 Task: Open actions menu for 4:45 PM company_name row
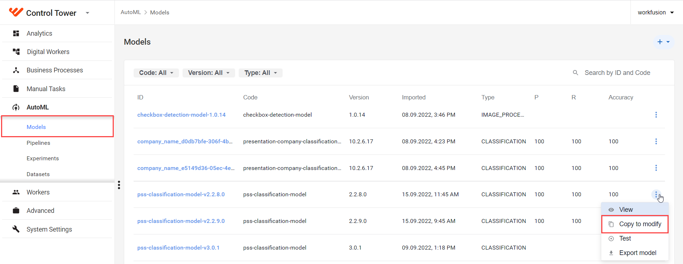coord(656,168)
